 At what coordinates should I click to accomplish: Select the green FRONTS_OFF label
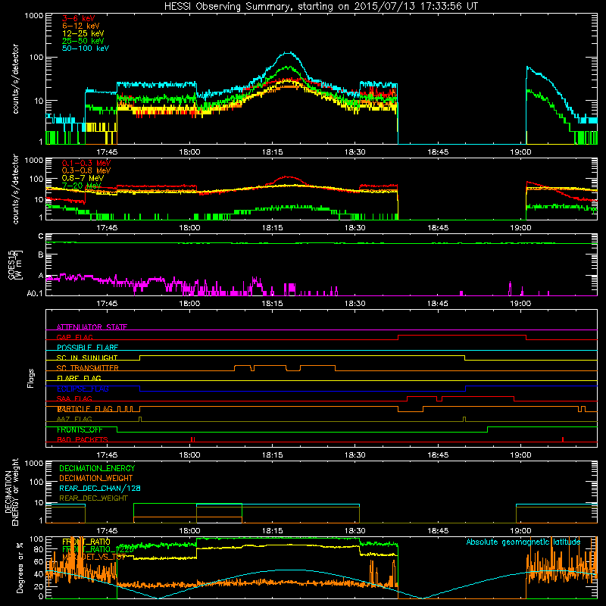coord(80,430)
